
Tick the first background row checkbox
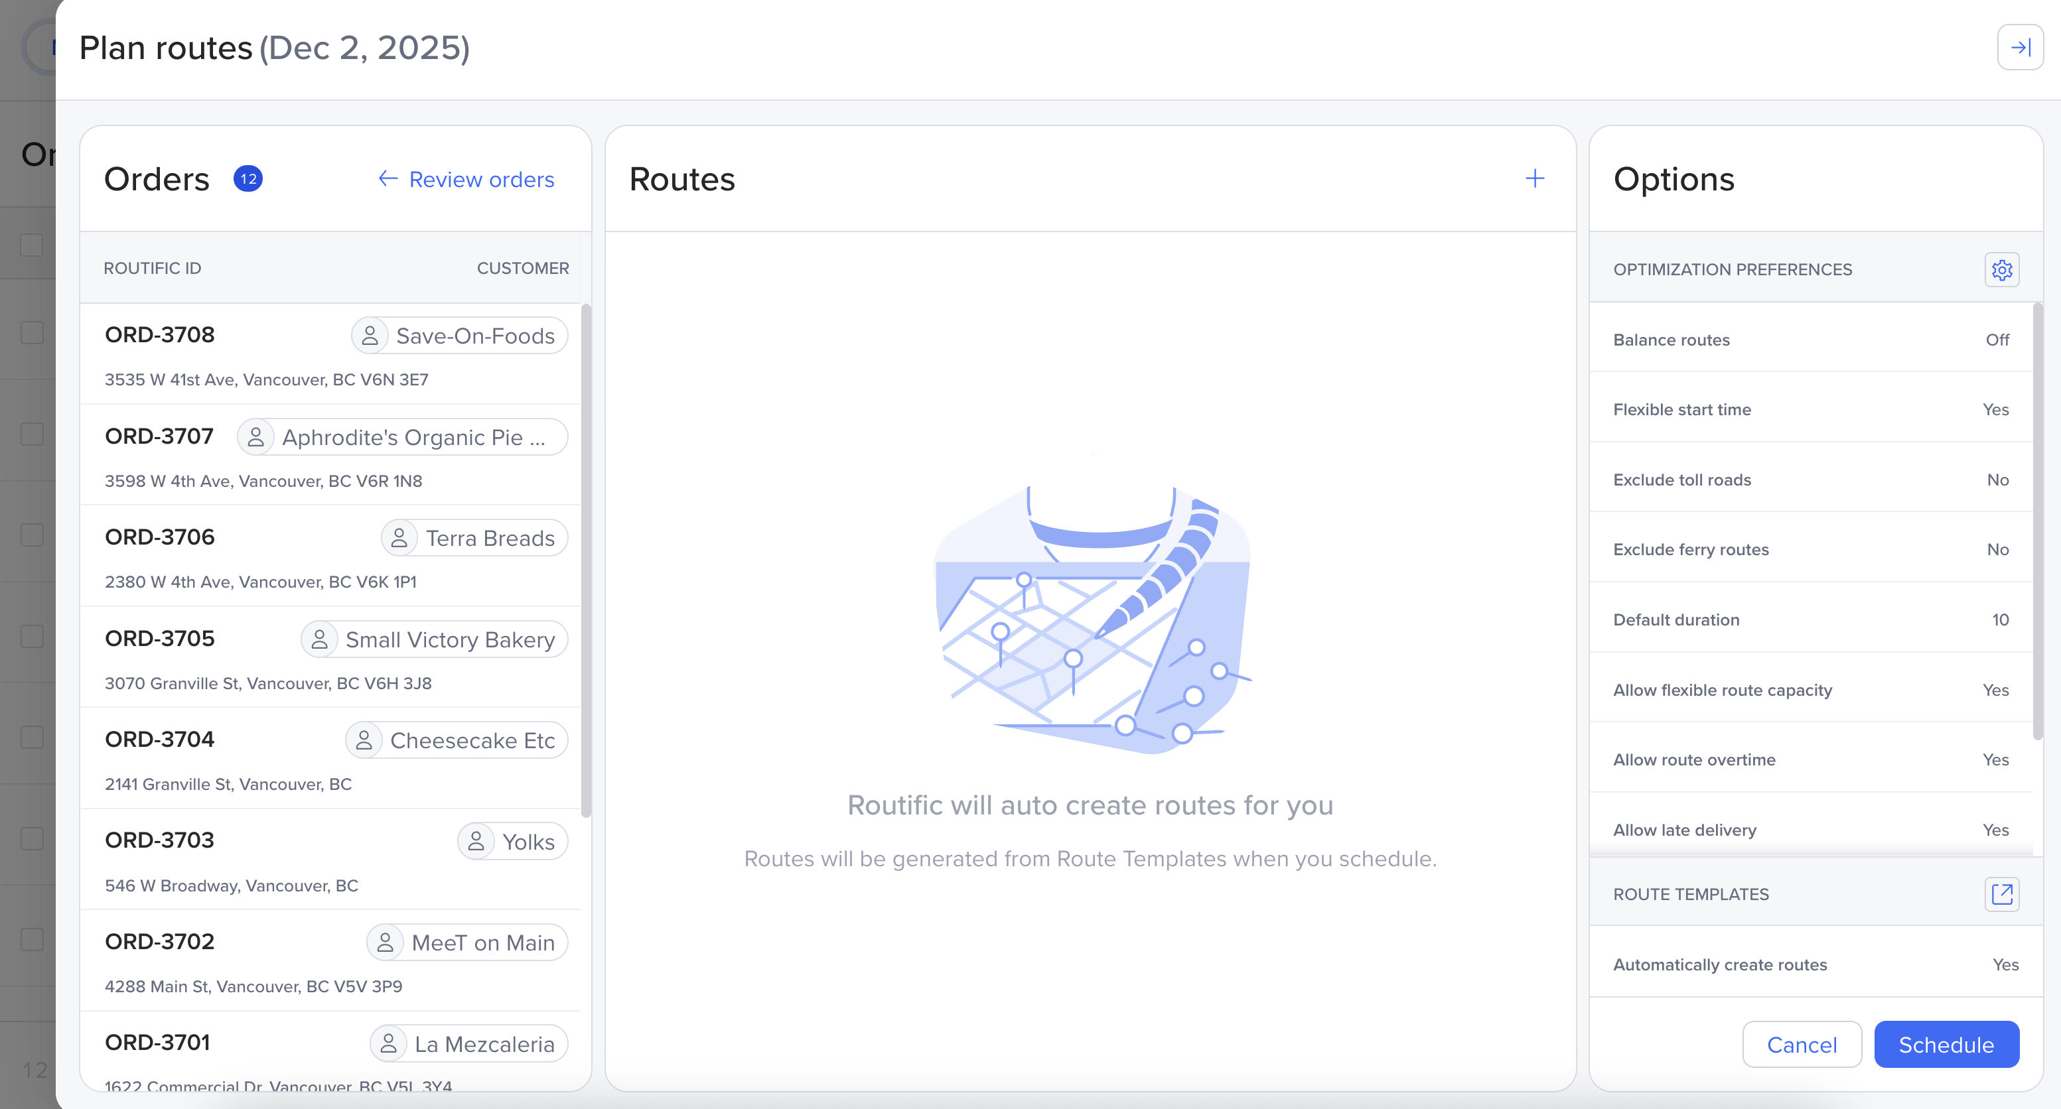pyautogui.click(x=32, y=245)
